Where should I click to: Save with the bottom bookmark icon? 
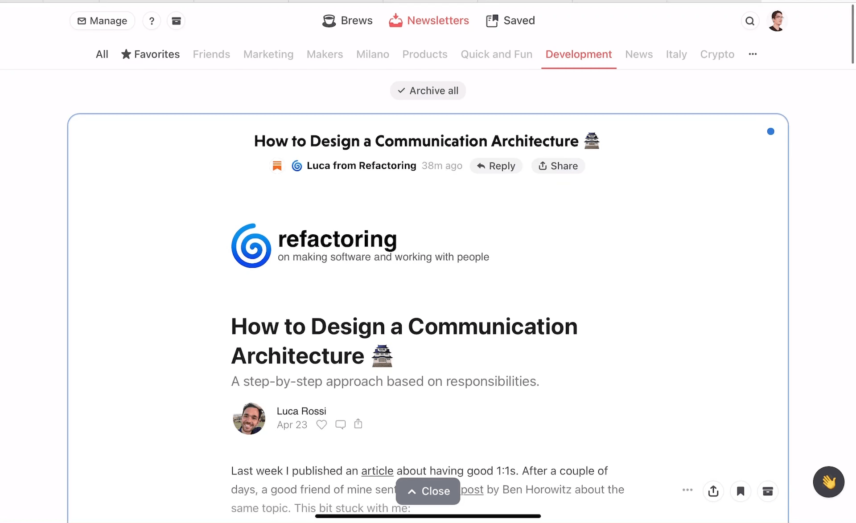(741, 491)
